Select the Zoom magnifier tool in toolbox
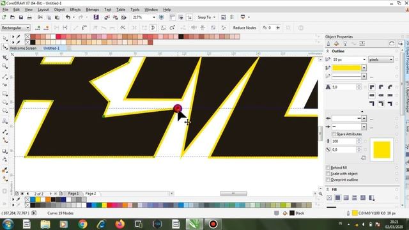 pyautogui.click(x=4, y=66)
